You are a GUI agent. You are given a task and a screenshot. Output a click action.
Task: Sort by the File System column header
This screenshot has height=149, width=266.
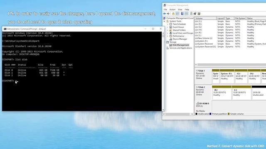coord(240,18)
